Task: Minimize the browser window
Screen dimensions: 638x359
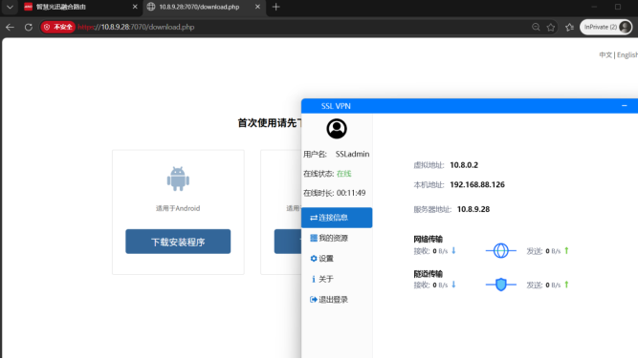Action: pyautogui.click(x=594, y=7)
